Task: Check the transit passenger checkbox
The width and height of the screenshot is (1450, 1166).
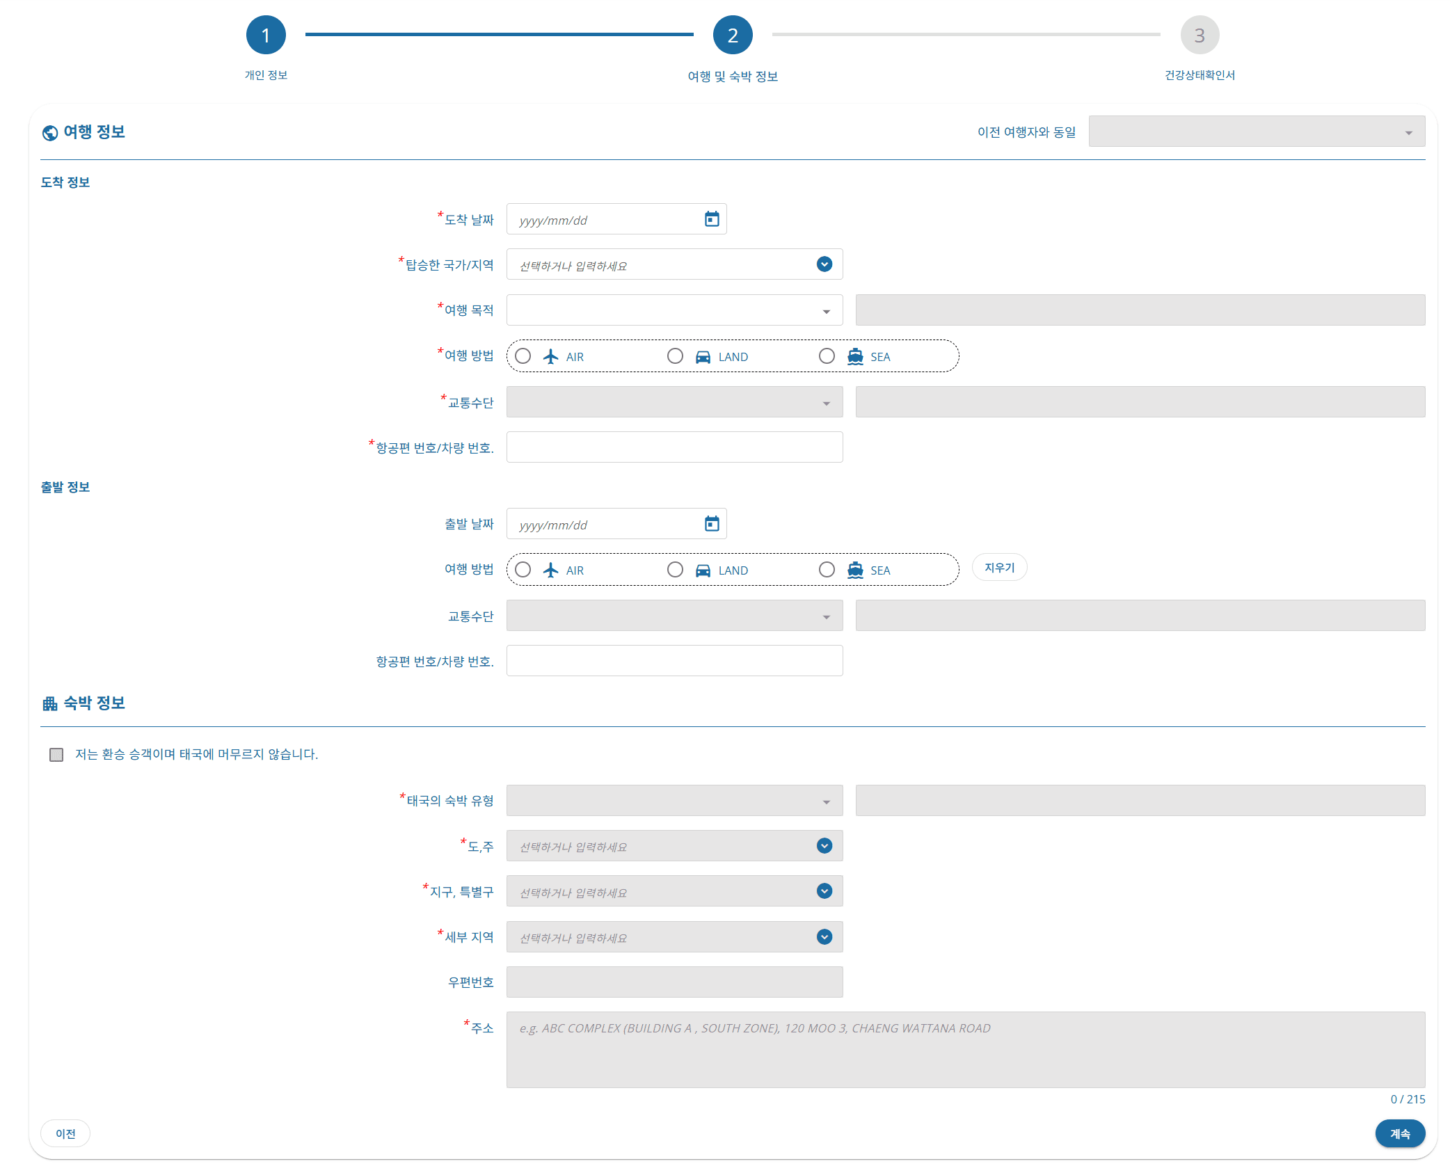Action: (x=56, y=755)
